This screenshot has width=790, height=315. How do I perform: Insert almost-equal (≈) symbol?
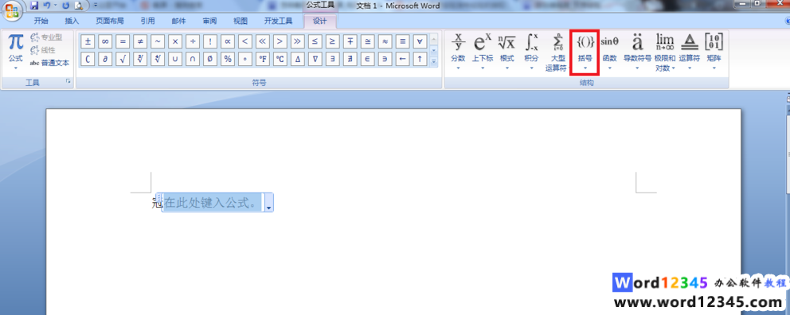click(384, 41)
